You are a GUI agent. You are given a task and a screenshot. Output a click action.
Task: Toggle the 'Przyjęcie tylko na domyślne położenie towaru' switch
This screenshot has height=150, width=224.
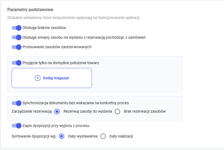17,63
